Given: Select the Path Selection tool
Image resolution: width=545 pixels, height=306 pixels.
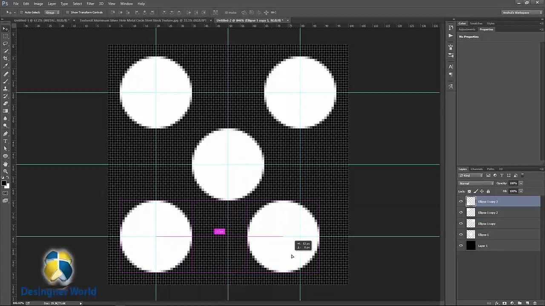Looking at the screenshot, I should click(6, 148).
